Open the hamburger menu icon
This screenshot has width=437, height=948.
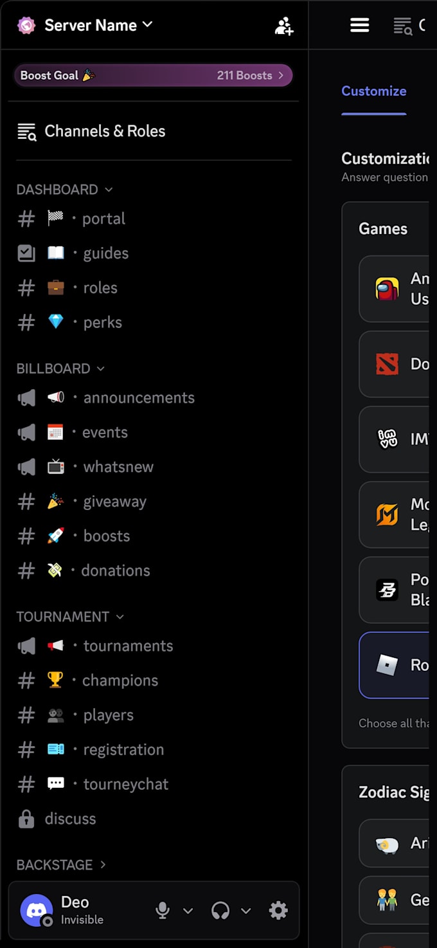point(359,25)
